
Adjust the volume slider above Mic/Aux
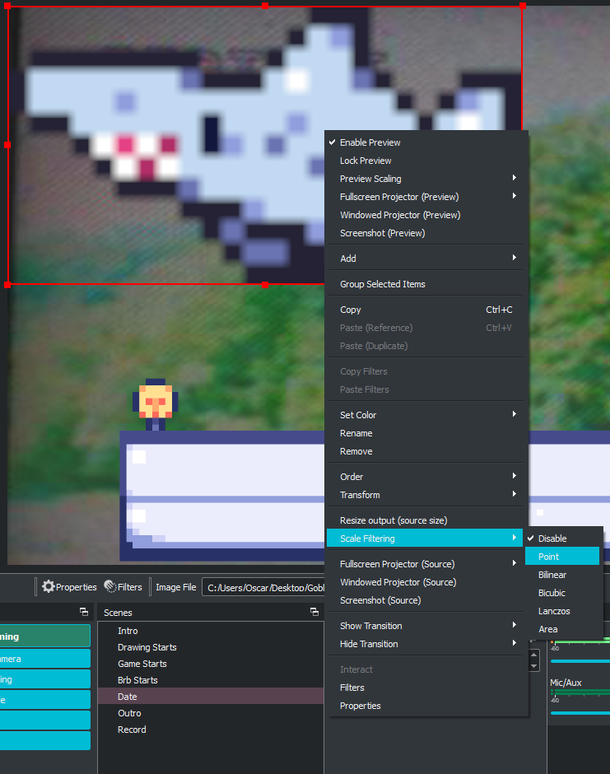[x=580, y=661]
